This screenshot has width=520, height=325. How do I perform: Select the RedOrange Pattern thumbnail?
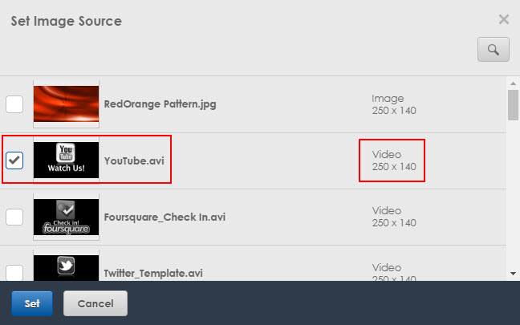click(66, 104)
